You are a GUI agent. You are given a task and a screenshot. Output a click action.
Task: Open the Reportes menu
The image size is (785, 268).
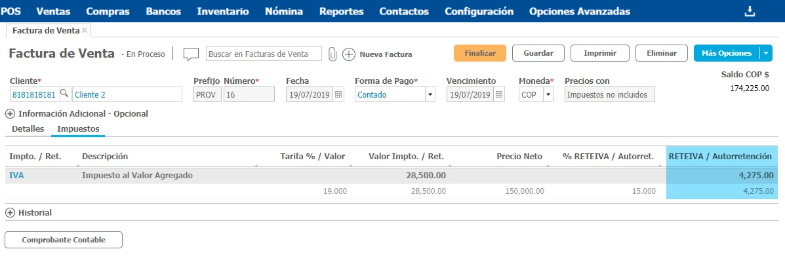pos(341,11)
